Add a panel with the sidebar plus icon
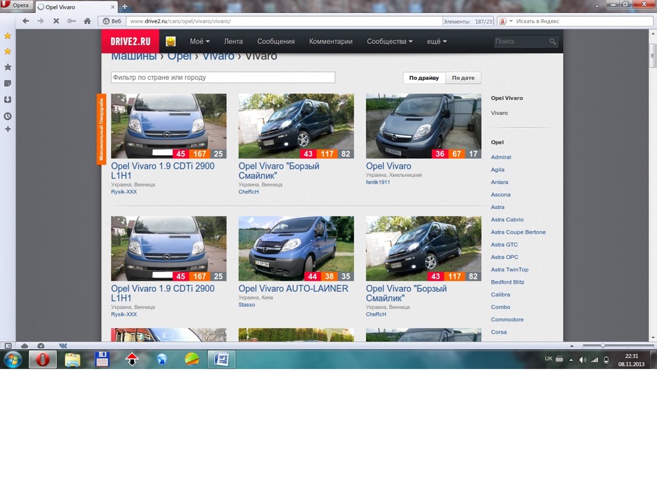Screen dimensions: 657x492 point(8,129)
